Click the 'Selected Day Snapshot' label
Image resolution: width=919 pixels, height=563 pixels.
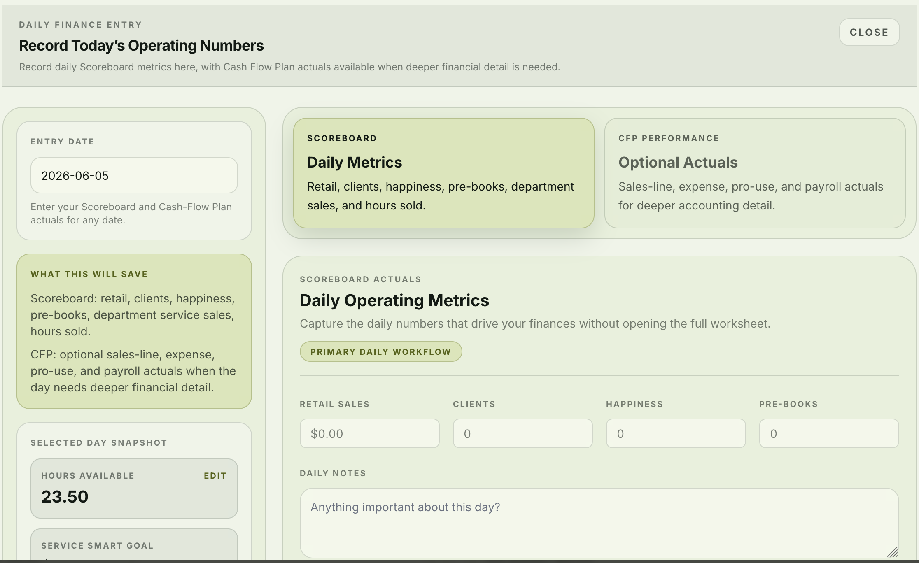99,443
